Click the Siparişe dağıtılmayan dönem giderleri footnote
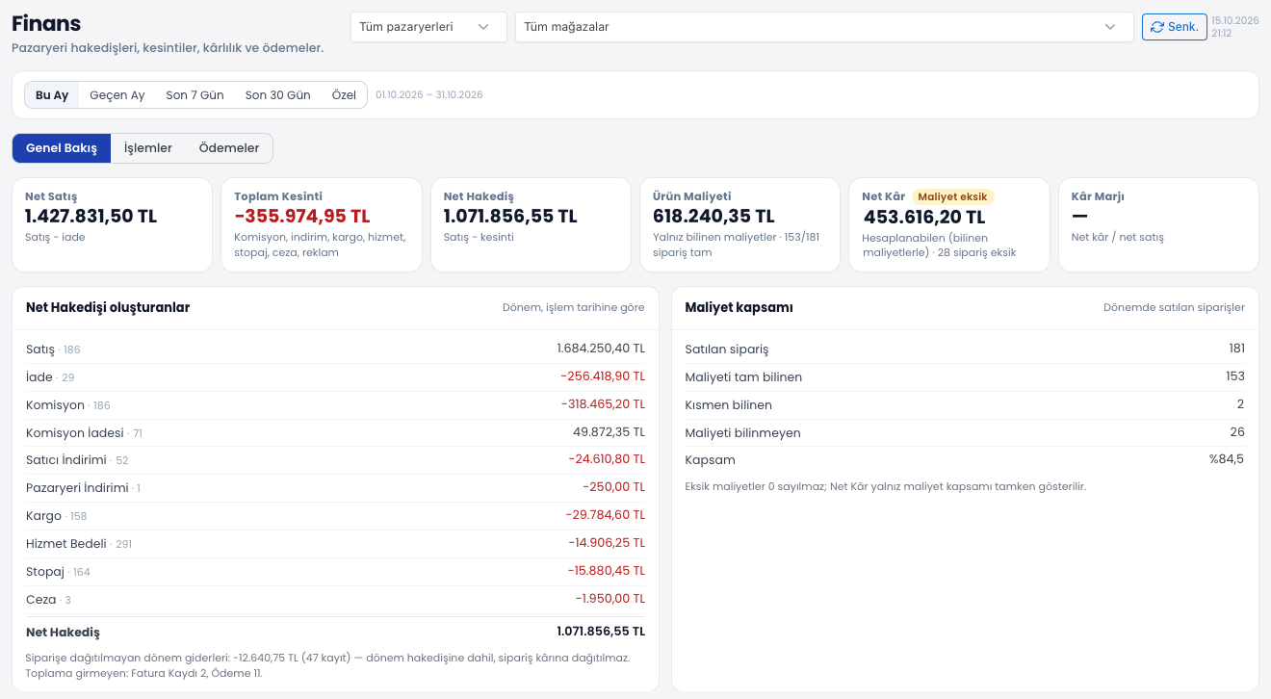This screenshot has height=699, width=1271. click(x=327, y=658)
